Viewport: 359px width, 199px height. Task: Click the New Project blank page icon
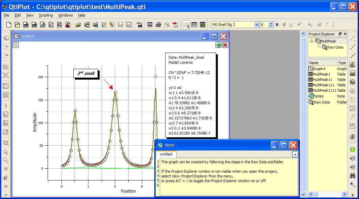pyautogui.click(x=9, y=25)
